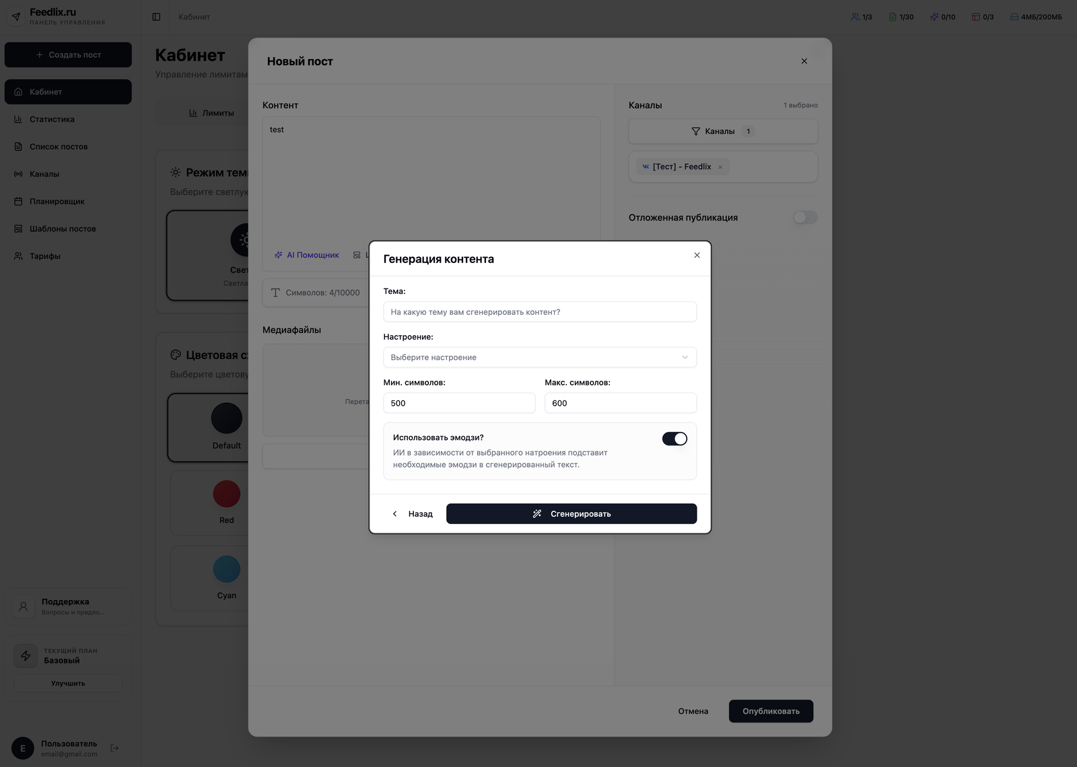
Task: Open Планировщик in the sidebar
Action: 57,201
